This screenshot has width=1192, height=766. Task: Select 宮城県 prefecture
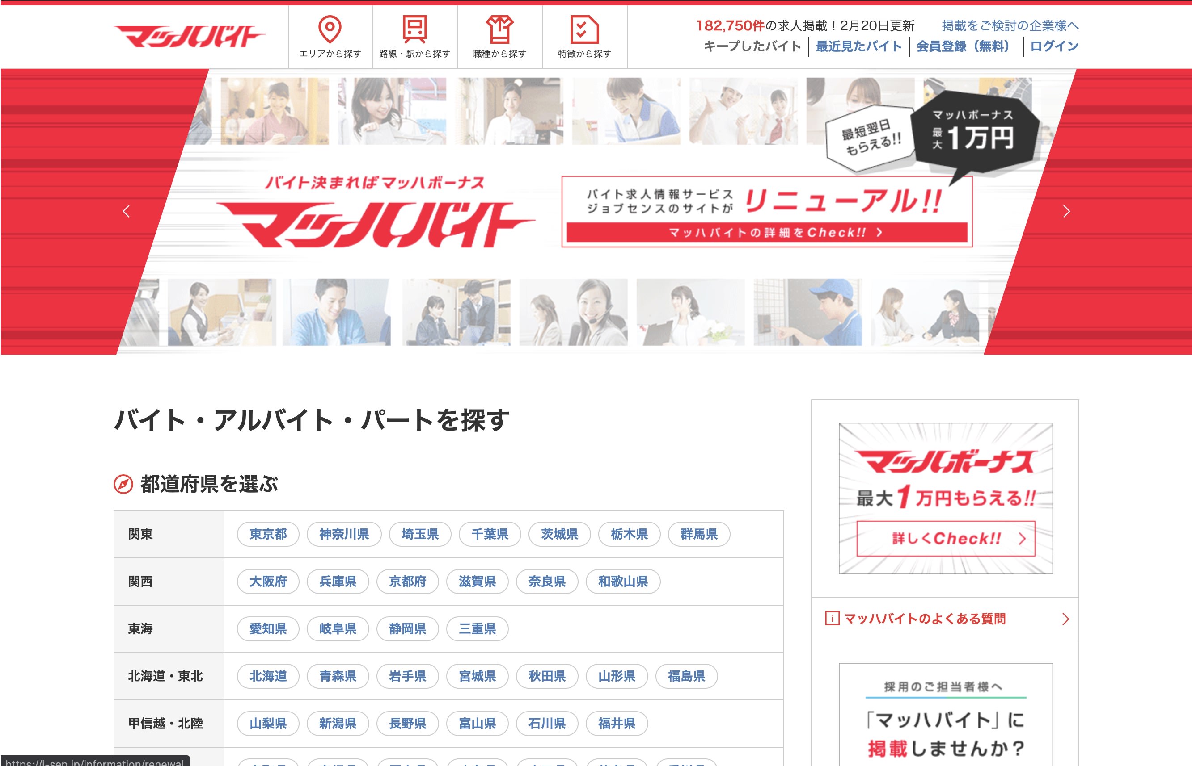tap(477, 676)
